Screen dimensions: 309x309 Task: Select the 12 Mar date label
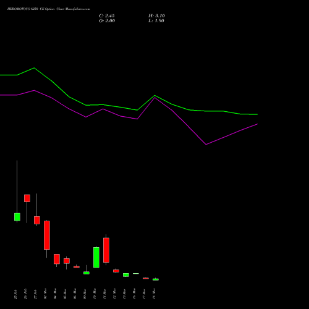click(x=115, y=294)
